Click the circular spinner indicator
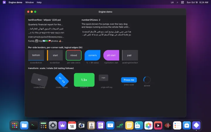 [x=147, y=80]
